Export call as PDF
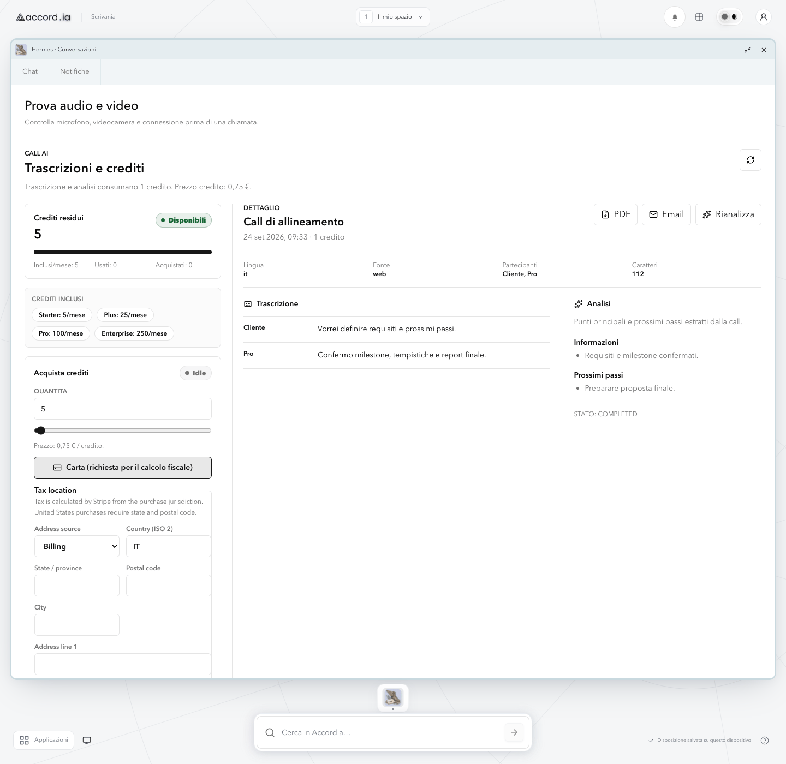786x764 pixels. coord(616,214)
